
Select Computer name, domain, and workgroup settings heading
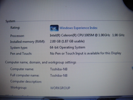[x=41, y=62]
